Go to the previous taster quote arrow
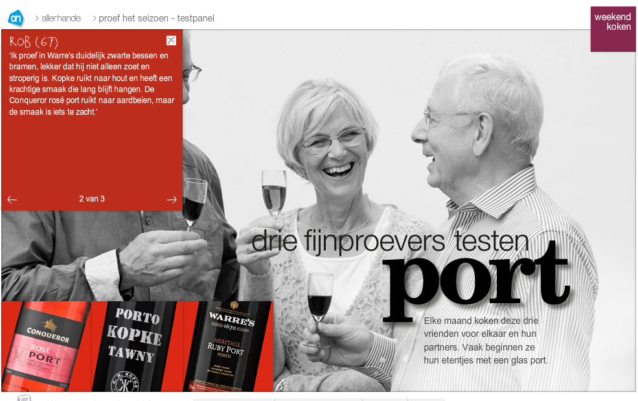 12,200
